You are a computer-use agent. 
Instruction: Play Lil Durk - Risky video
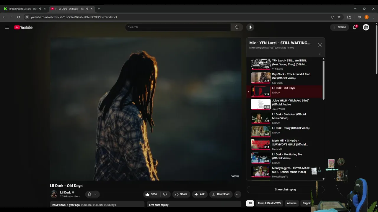pos(284,132)
